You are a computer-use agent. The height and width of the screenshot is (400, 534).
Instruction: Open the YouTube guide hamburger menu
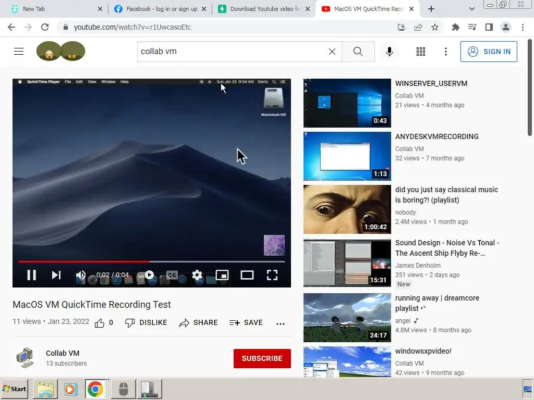coord(19,52)
